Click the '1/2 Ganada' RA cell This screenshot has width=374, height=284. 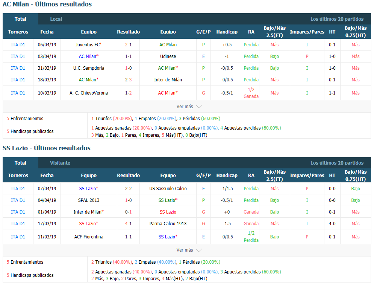[251, 93]
